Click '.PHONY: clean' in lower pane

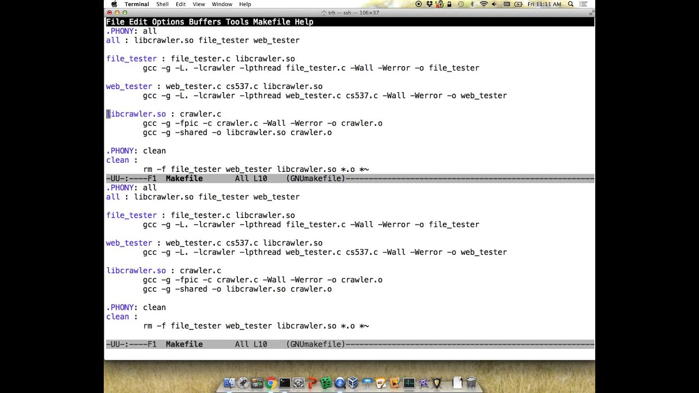coord(136,307)
